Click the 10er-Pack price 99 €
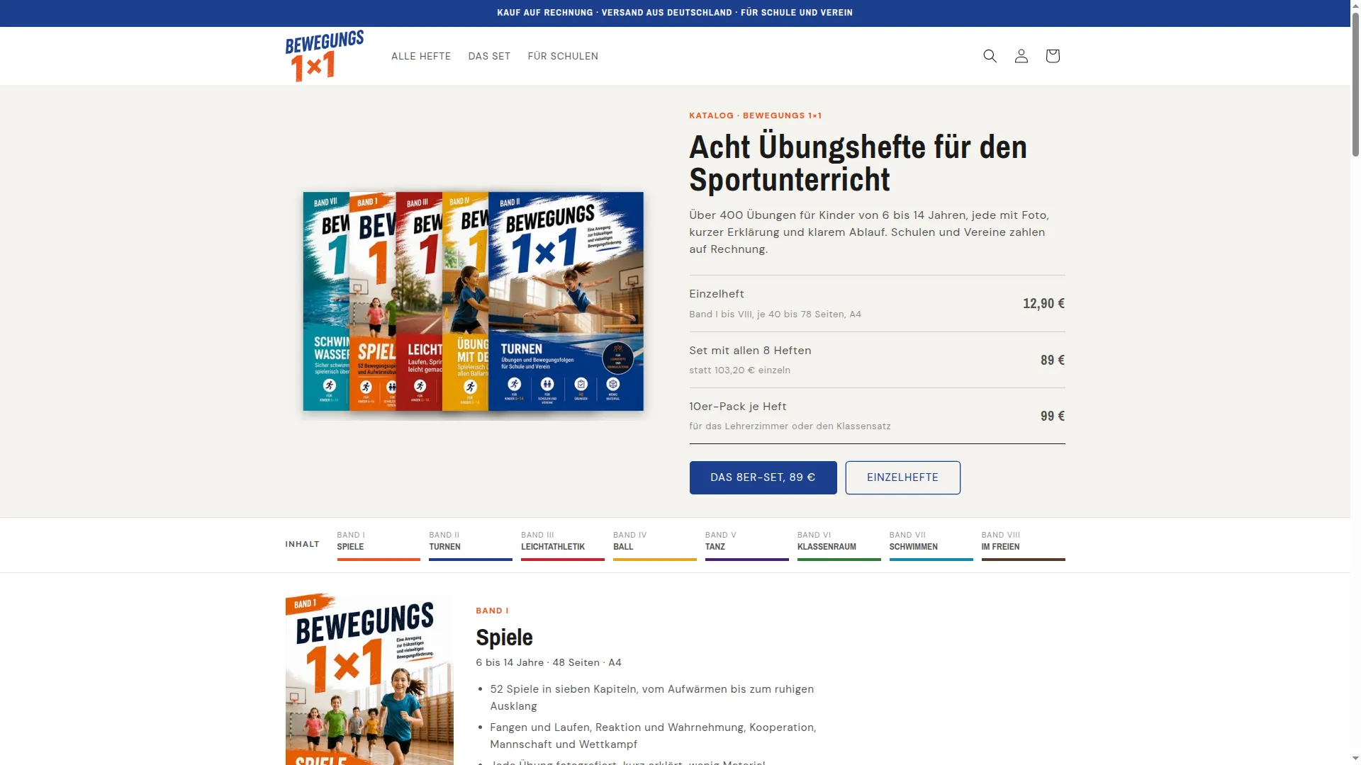 (1053, 416)
